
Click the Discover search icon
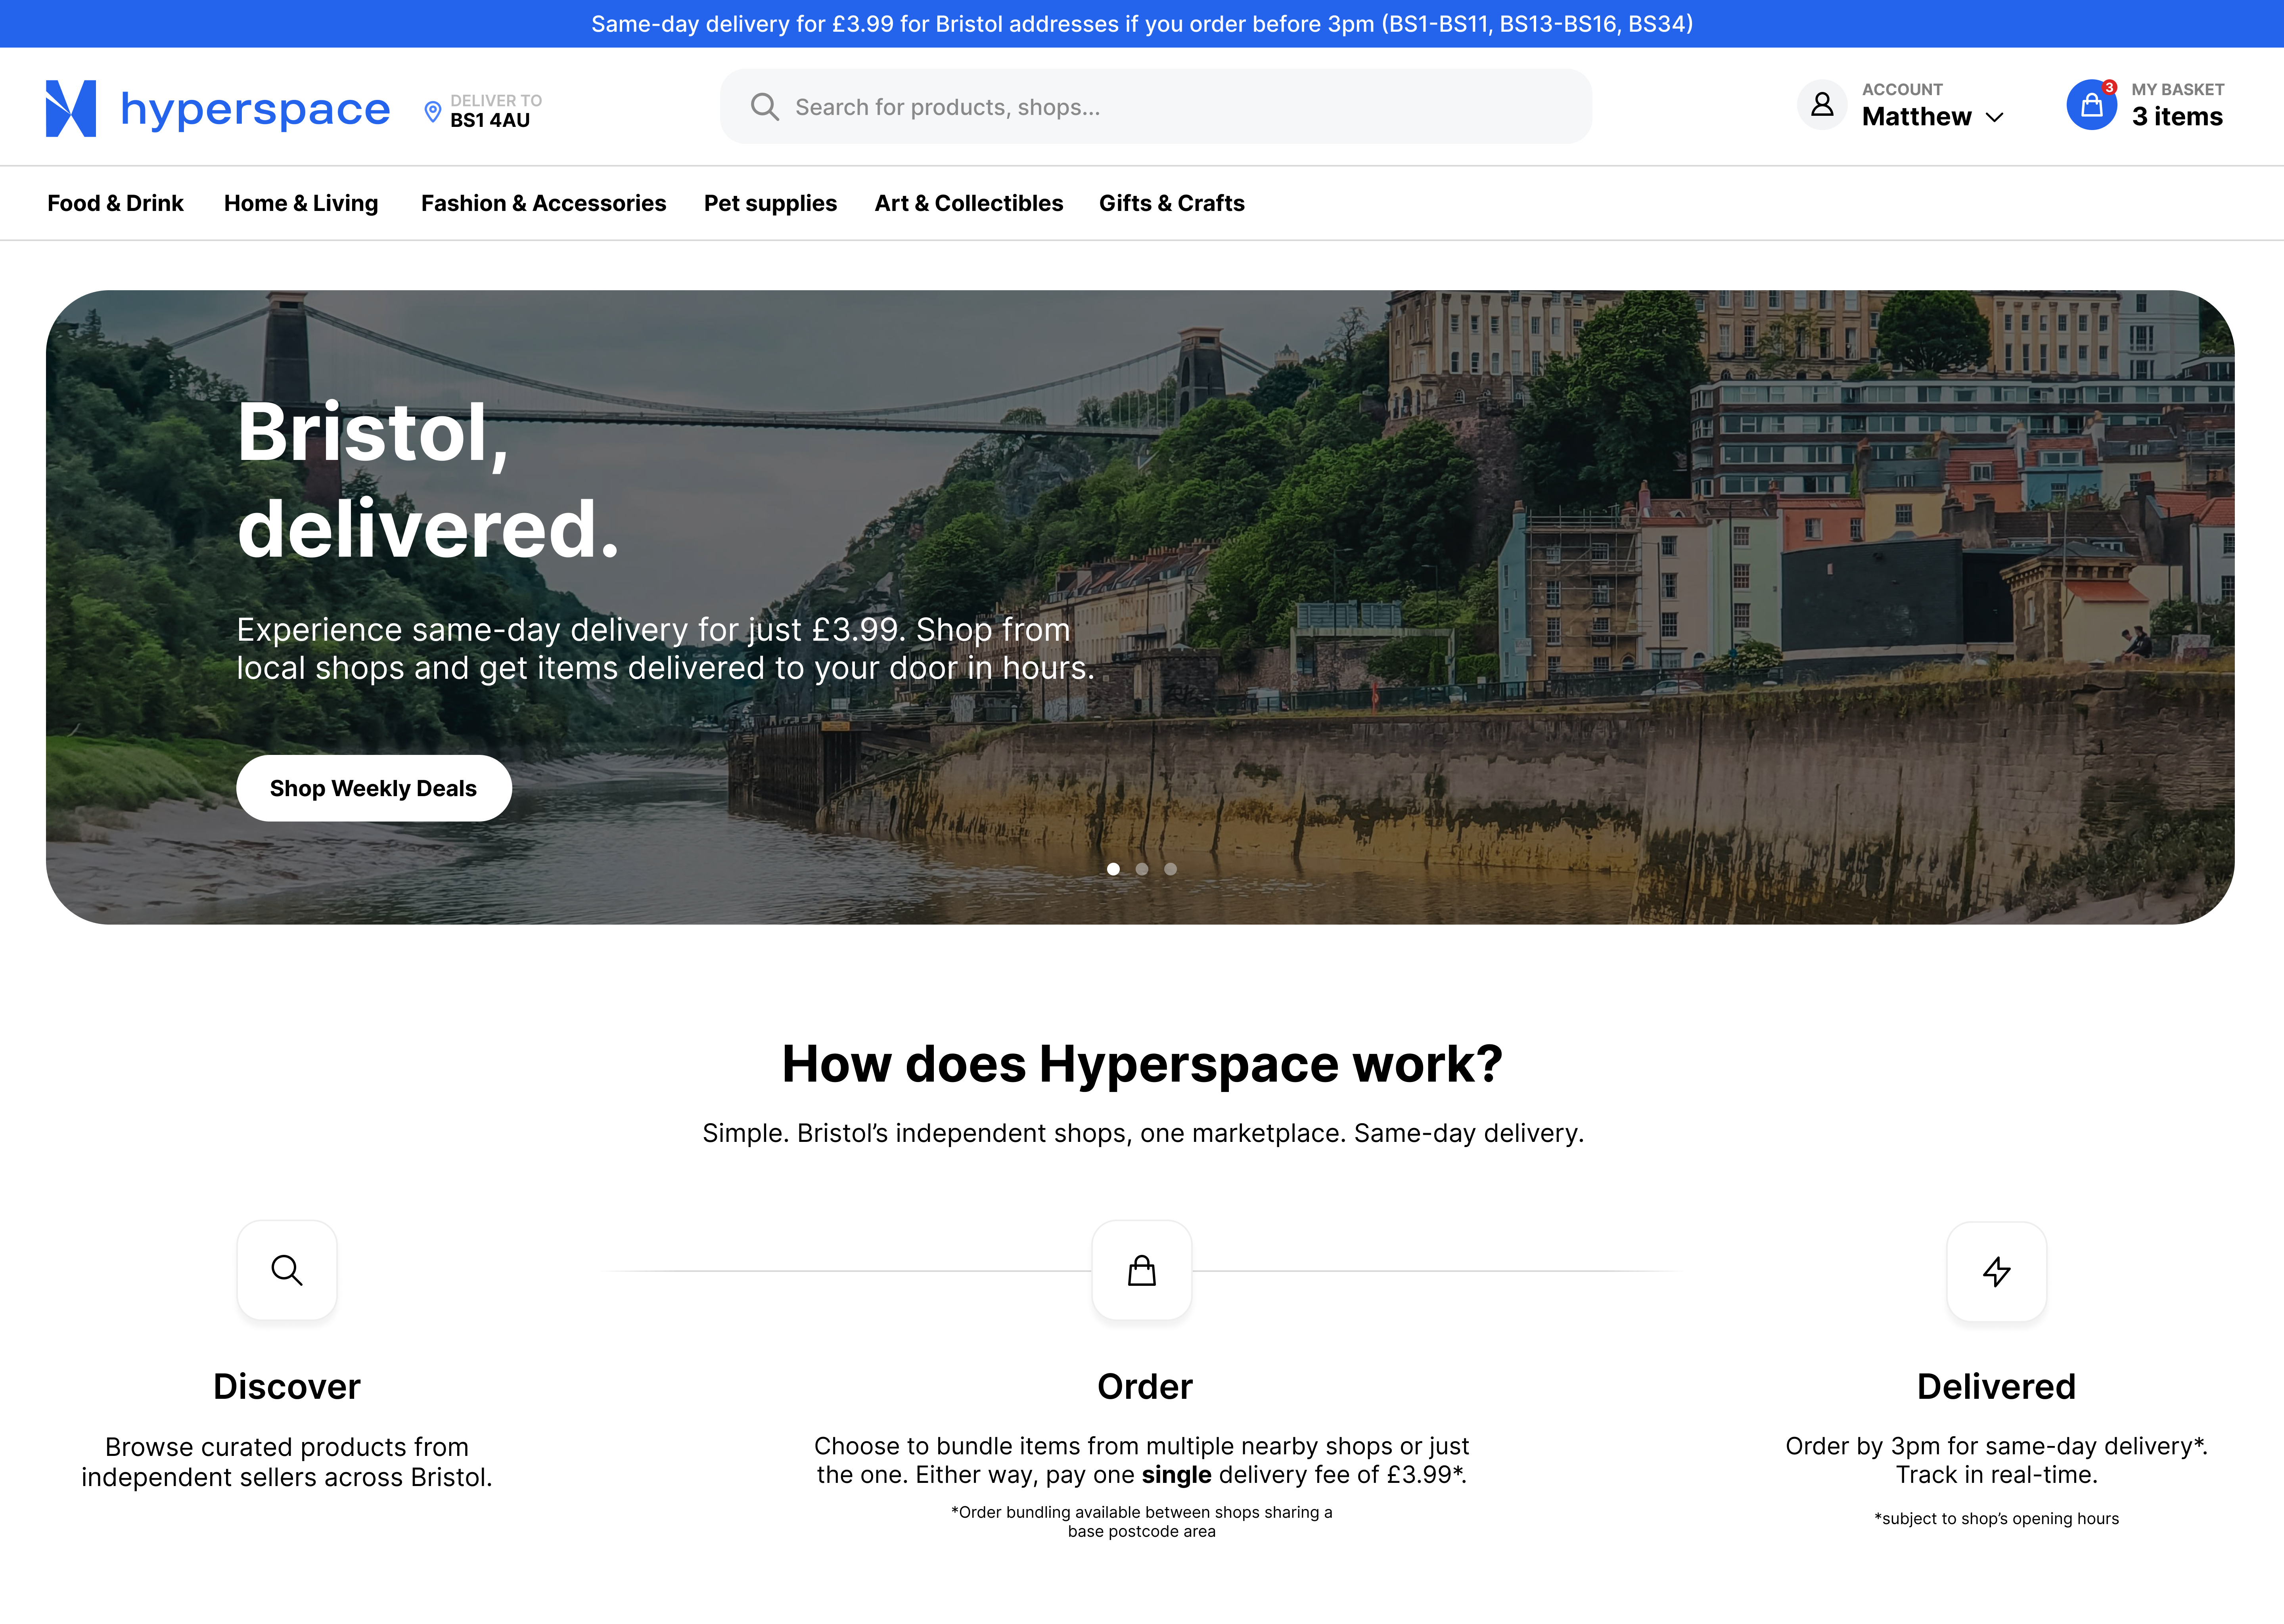[x=287, y=1270]
